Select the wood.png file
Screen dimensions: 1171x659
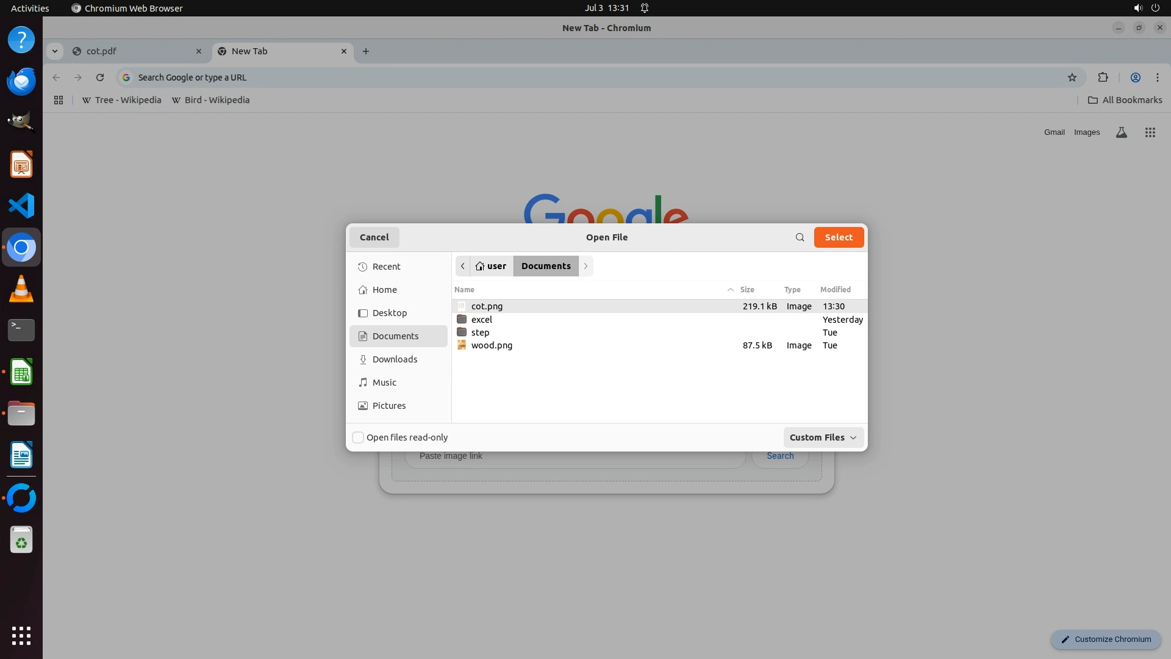[492, 345]
